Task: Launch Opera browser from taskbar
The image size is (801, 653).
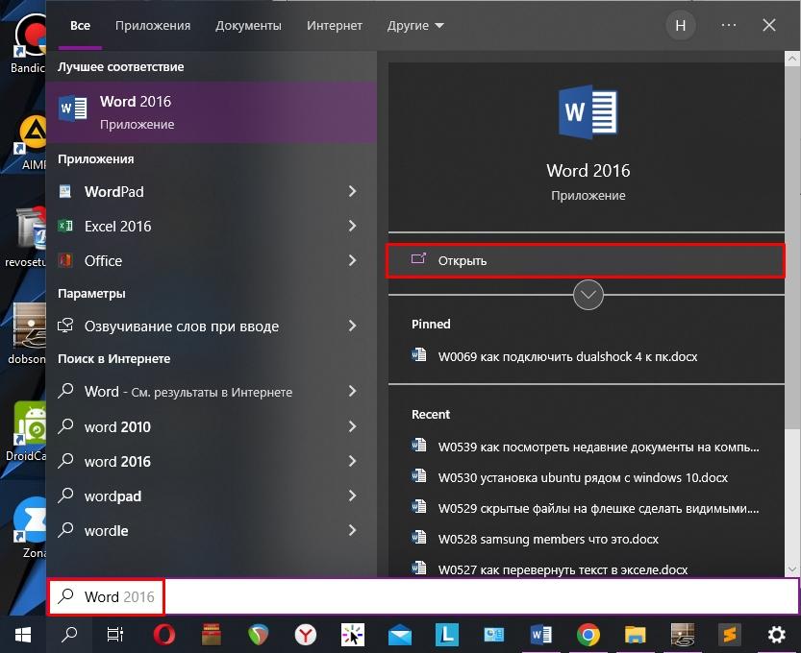Action: coord(164,635)
